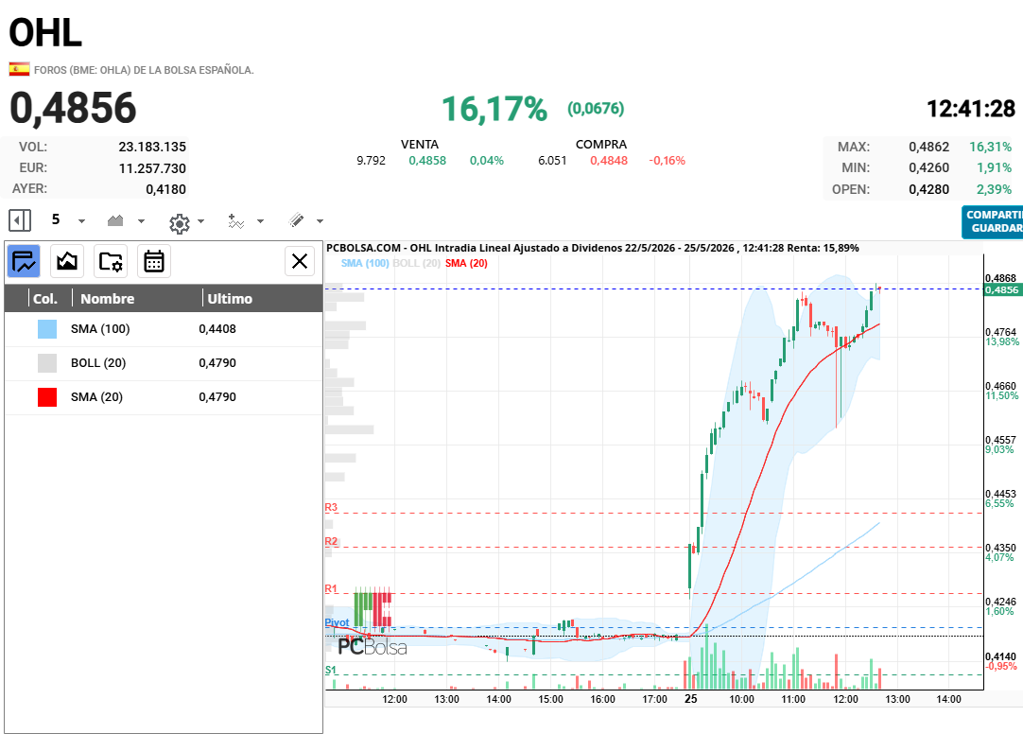This screenshot has height=734, width=1023.
Task: Expand the add indicator dropdown arrow
Action: pyautogui.click(x=260, y=221)
